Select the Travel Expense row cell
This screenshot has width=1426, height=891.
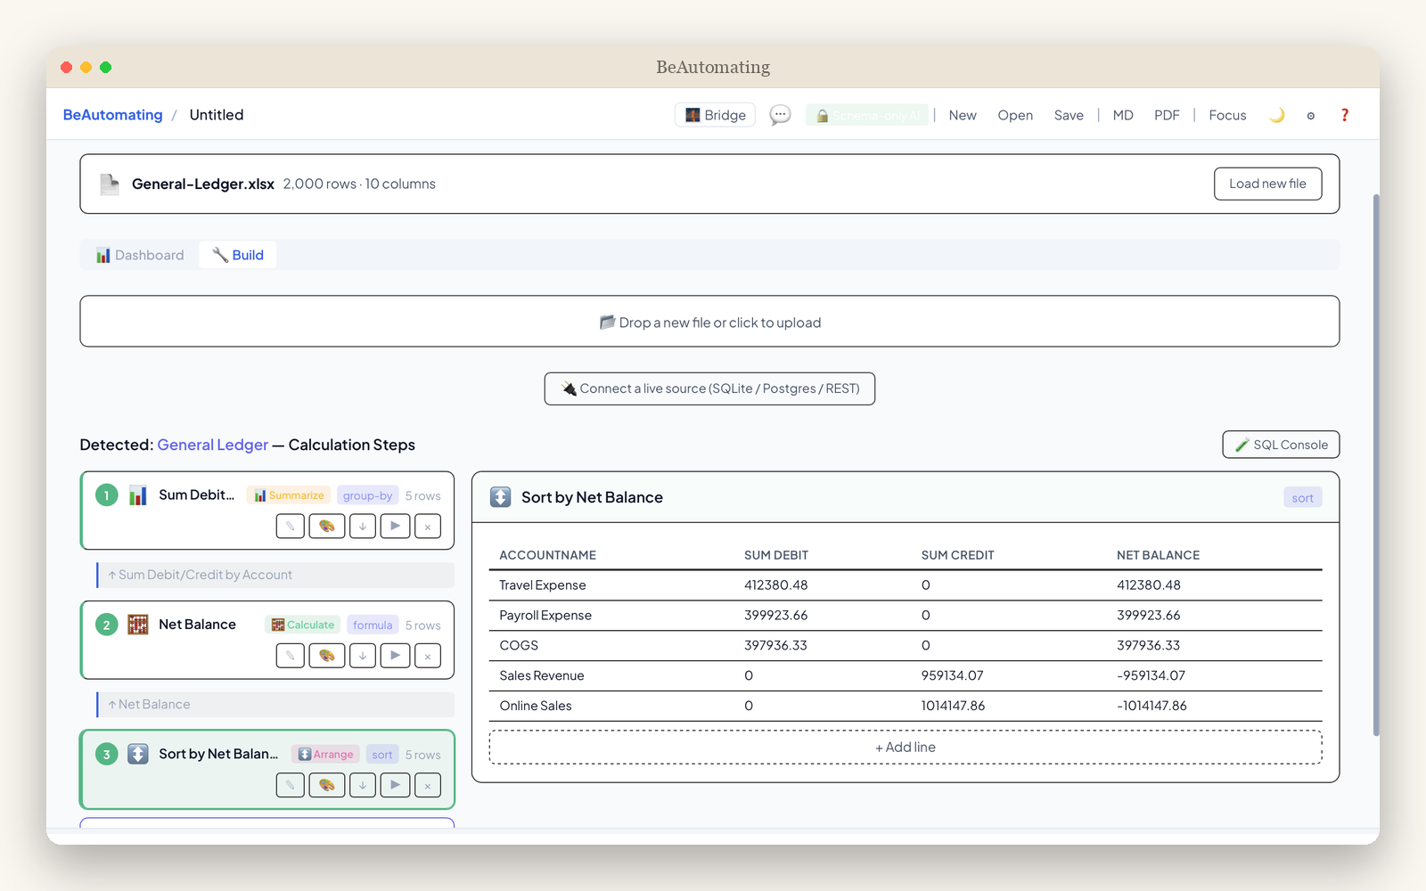click(543, 585)
